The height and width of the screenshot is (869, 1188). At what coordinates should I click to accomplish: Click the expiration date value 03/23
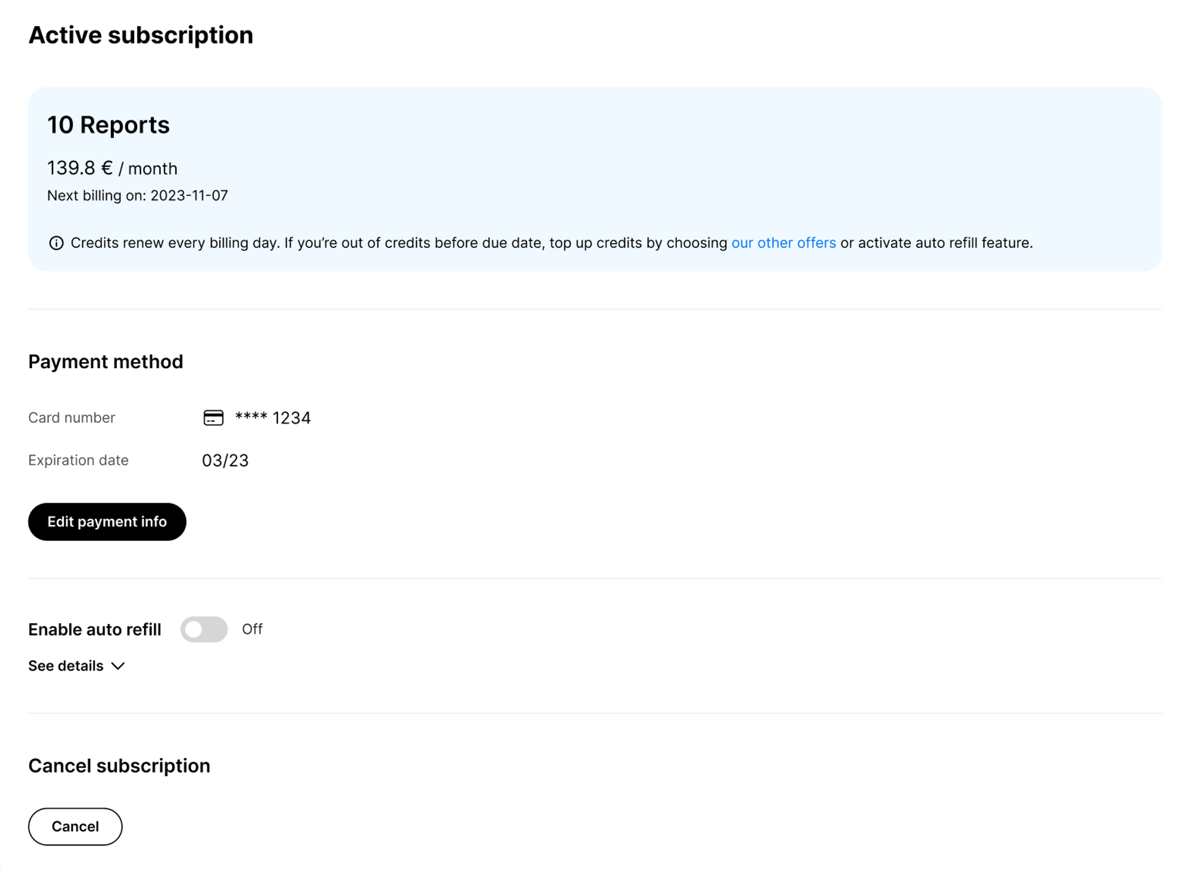[225, 460]
